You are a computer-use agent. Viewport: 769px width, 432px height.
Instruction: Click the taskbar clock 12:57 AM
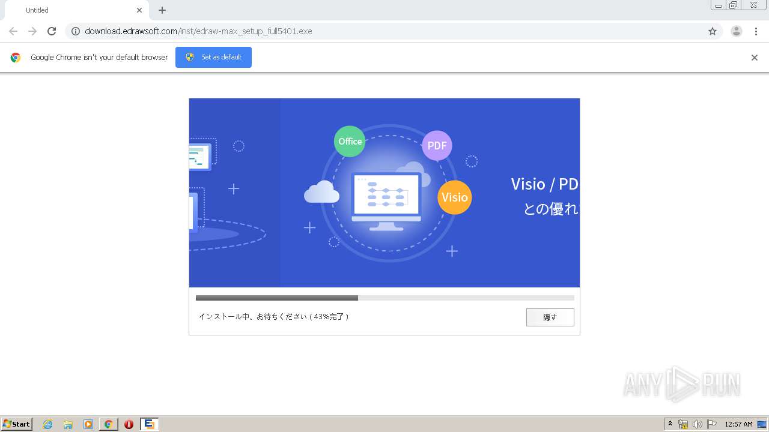tap(738, 424)
